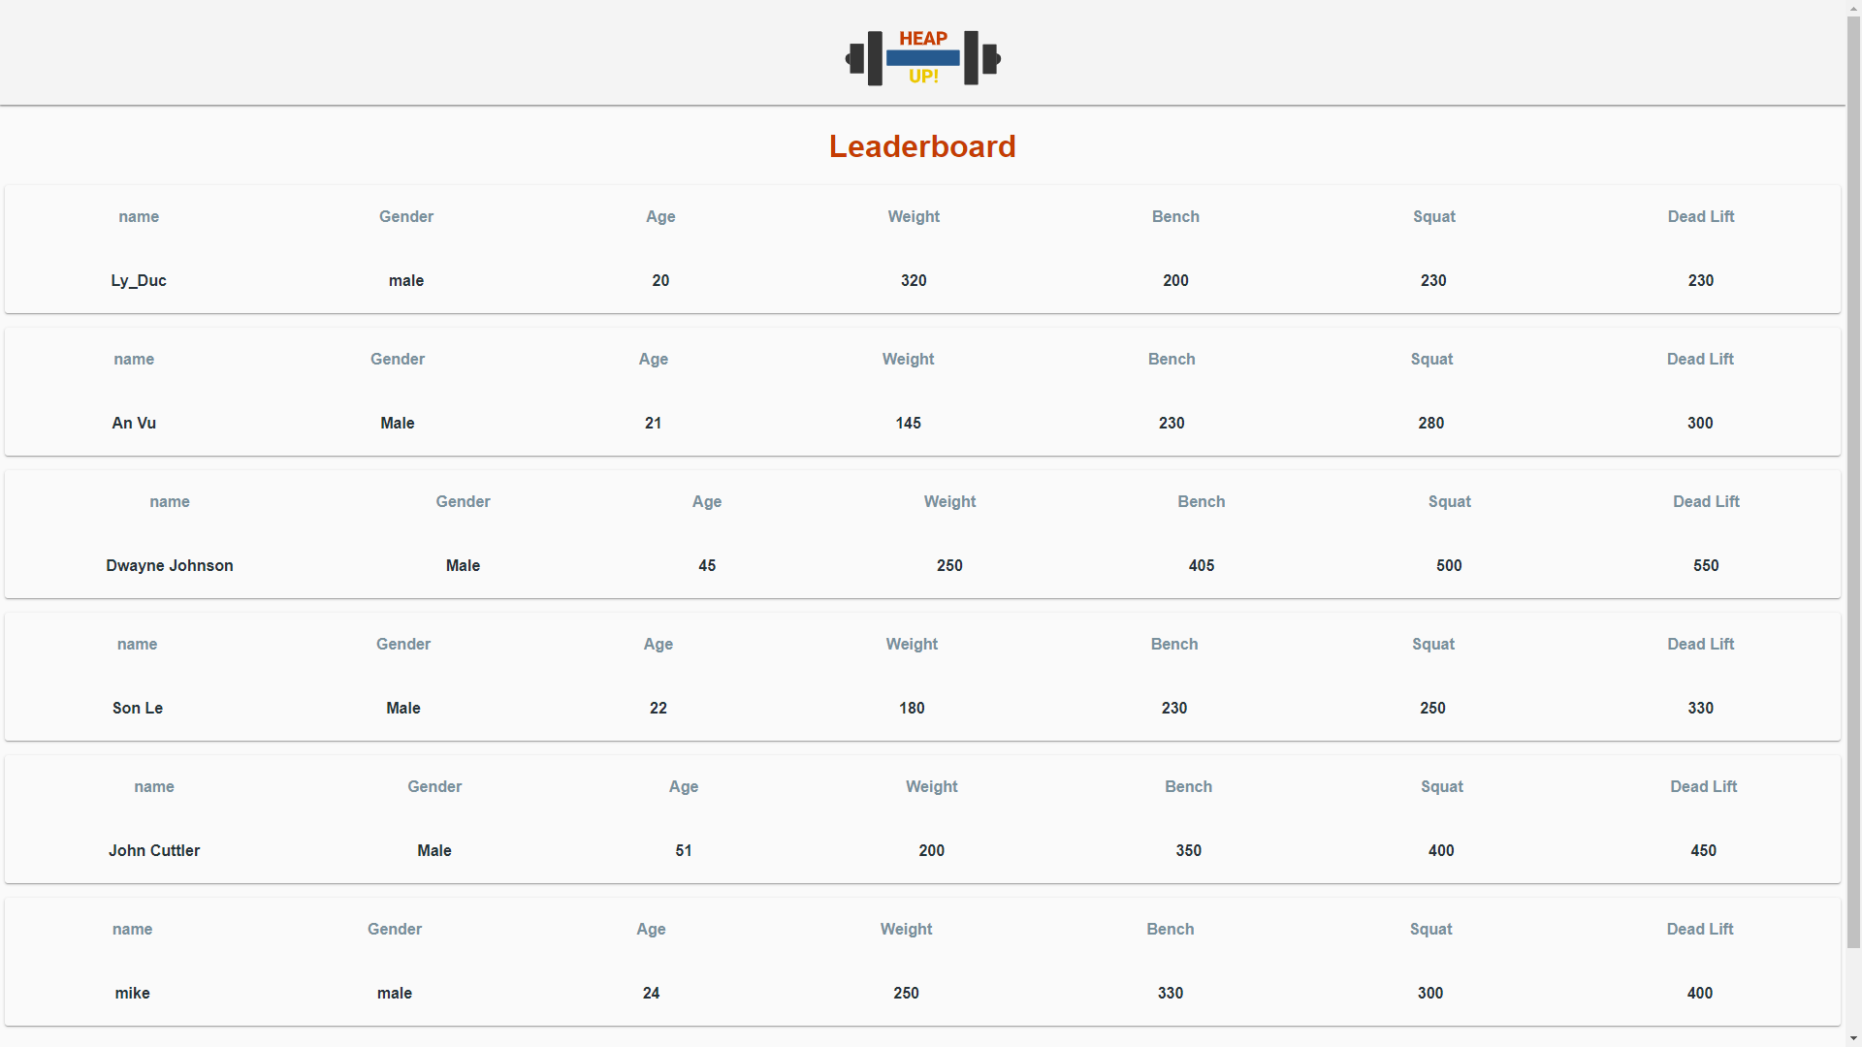The height and width of the screenshot is (1047, 1862).
Task: Click Son Le's Dead Lift value 330
Action: [1701, 708]
